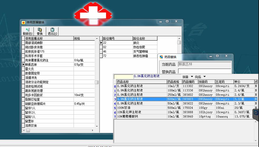
Task: Click the 路径名称 column header
Action: 145,38
